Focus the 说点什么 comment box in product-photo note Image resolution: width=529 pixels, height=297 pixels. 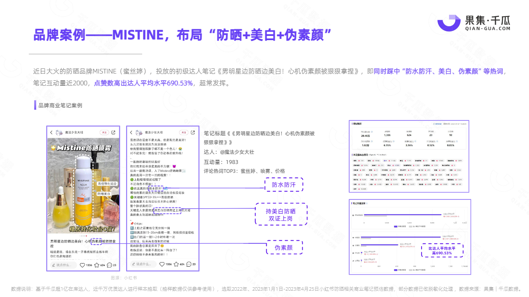(63, 265)
